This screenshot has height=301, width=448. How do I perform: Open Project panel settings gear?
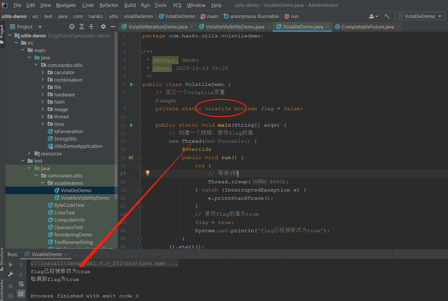click(x=103, y=27)
